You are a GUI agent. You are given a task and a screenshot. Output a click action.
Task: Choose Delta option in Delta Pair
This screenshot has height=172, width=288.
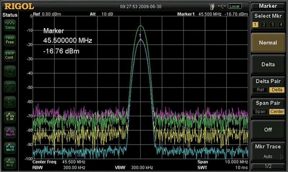click(277, 90)
